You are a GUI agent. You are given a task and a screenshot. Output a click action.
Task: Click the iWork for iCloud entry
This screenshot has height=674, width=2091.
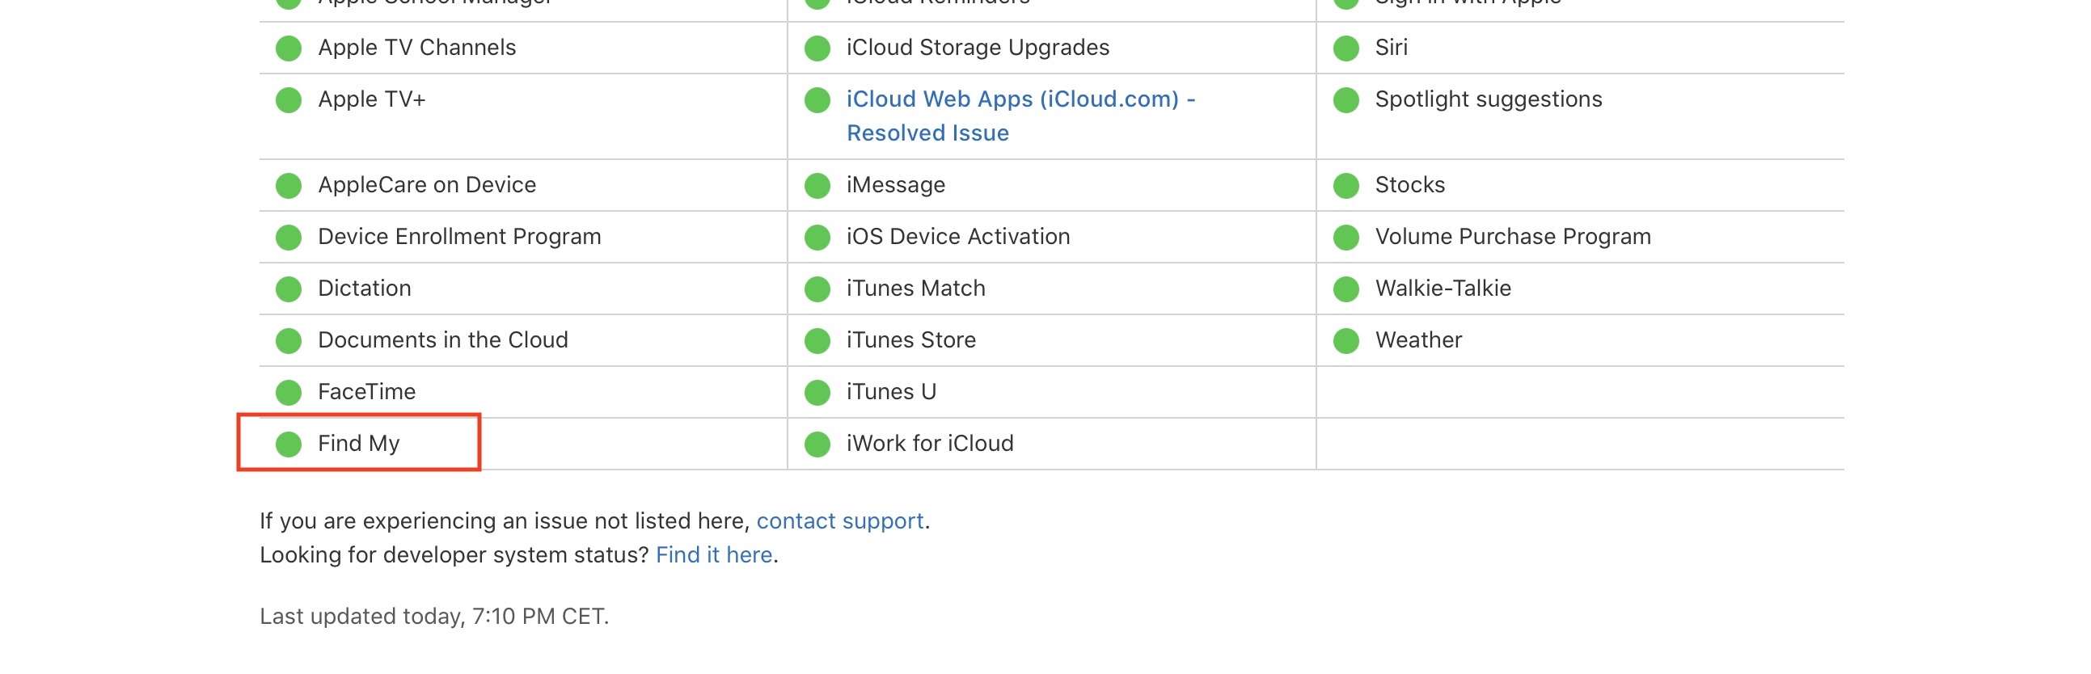pos(929,444)
